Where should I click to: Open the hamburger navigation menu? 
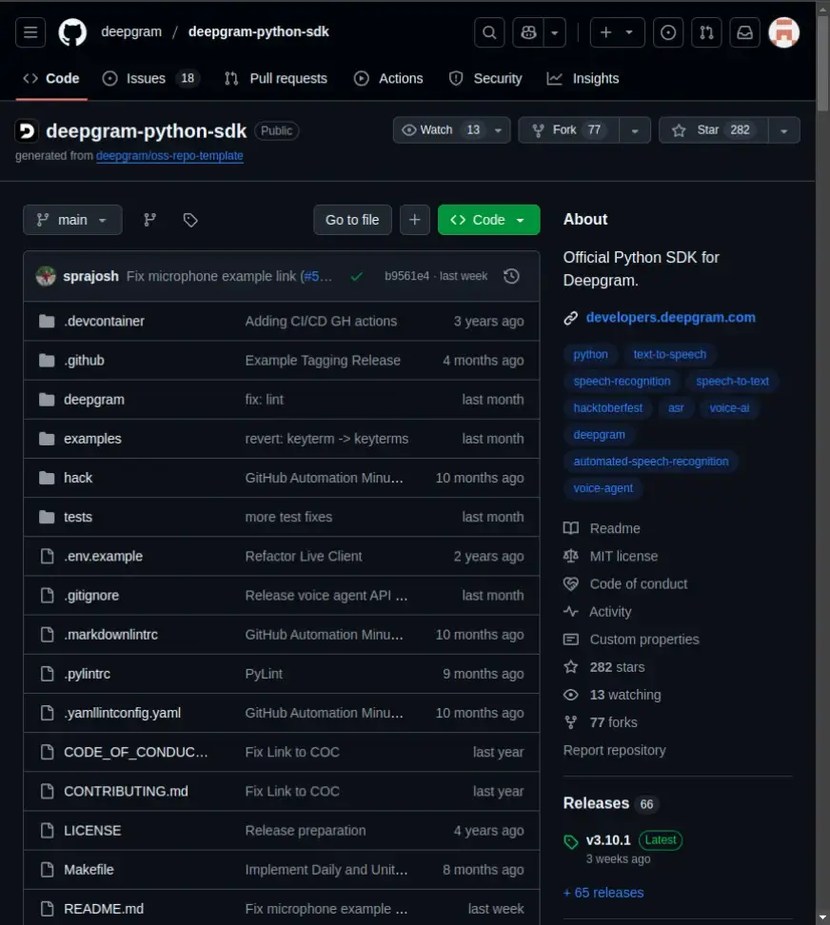[30, 32]
